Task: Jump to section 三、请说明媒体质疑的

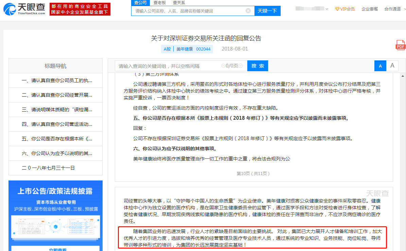Action: coord(56,110)
